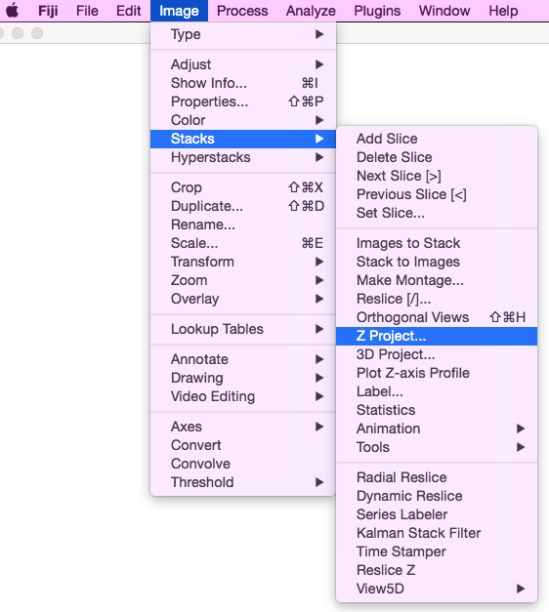Choose Convert from the Image menu
Image resolution: width=549 pixels, height=612 pixels.
[243, 445]
